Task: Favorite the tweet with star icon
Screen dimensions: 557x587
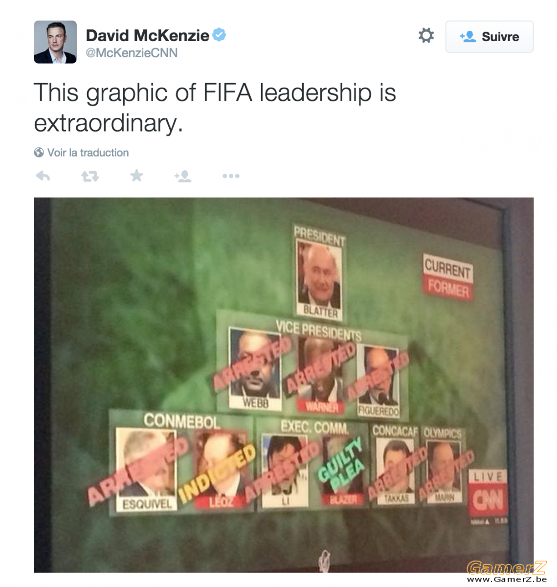Action: click(x=136, y=176)
